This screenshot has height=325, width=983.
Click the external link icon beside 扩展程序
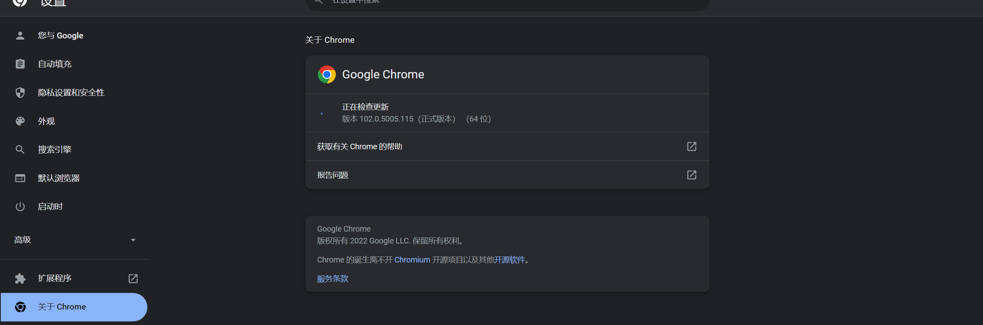point(133,279)
